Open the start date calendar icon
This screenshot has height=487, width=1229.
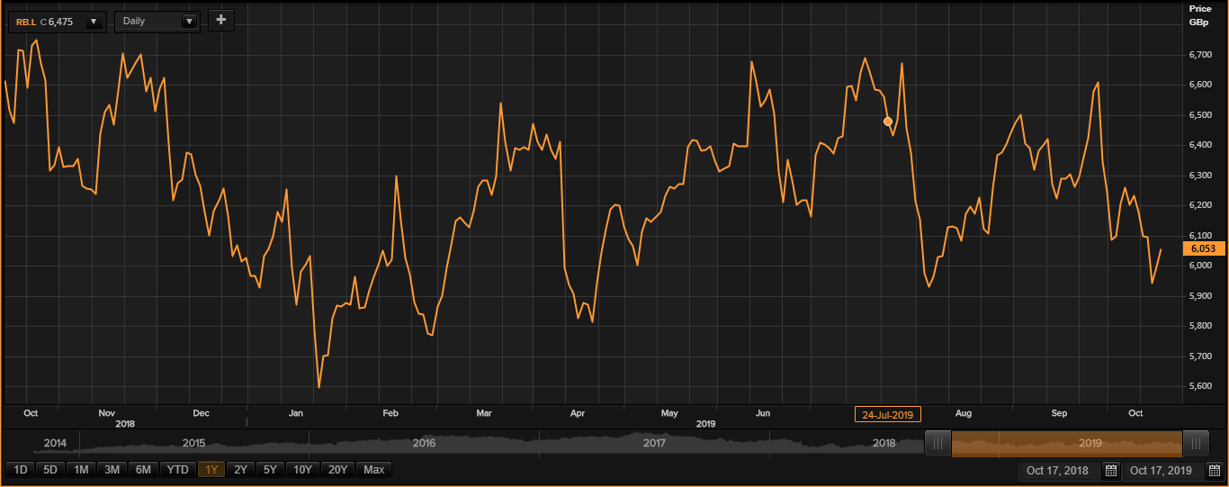(1110, 470)
